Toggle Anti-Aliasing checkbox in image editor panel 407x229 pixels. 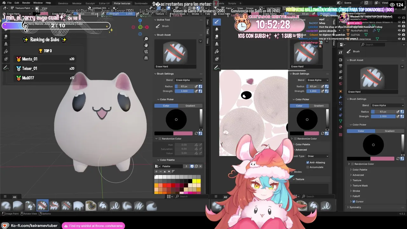pyautogui.click(x=308, y=163)
